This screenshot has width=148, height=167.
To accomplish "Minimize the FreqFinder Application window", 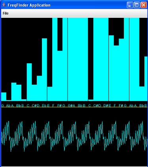I will (130, 5).
